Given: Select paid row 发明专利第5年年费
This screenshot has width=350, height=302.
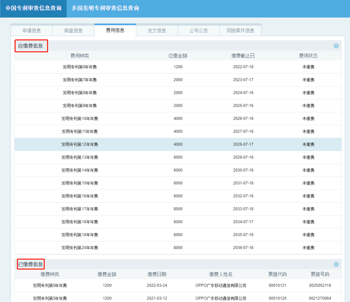Looking at the screenshot, I should [178, 297].
